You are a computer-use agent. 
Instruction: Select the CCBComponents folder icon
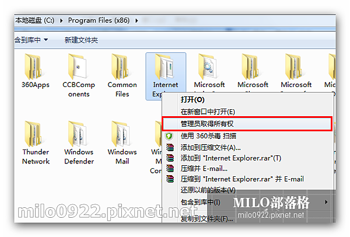77,67
